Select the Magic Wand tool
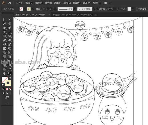Viewport: 148px width, 125px height. coord(4,24)
